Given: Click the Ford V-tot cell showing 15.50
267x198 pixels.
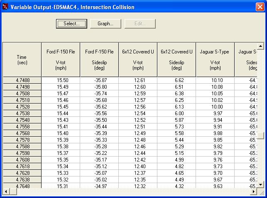Looking at the screenshot, I should tap(61, 80).
